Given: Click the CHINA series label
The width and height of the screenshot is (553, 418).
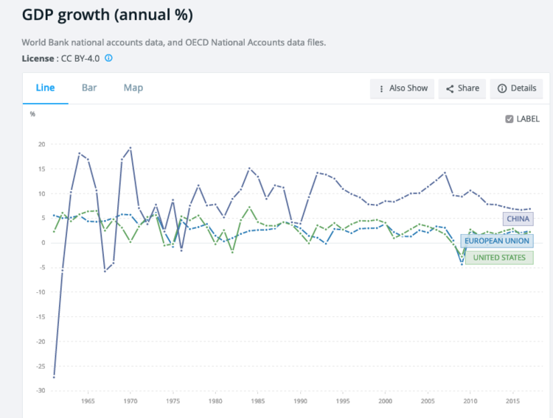Looking at the screenshot, I should 517,219.
